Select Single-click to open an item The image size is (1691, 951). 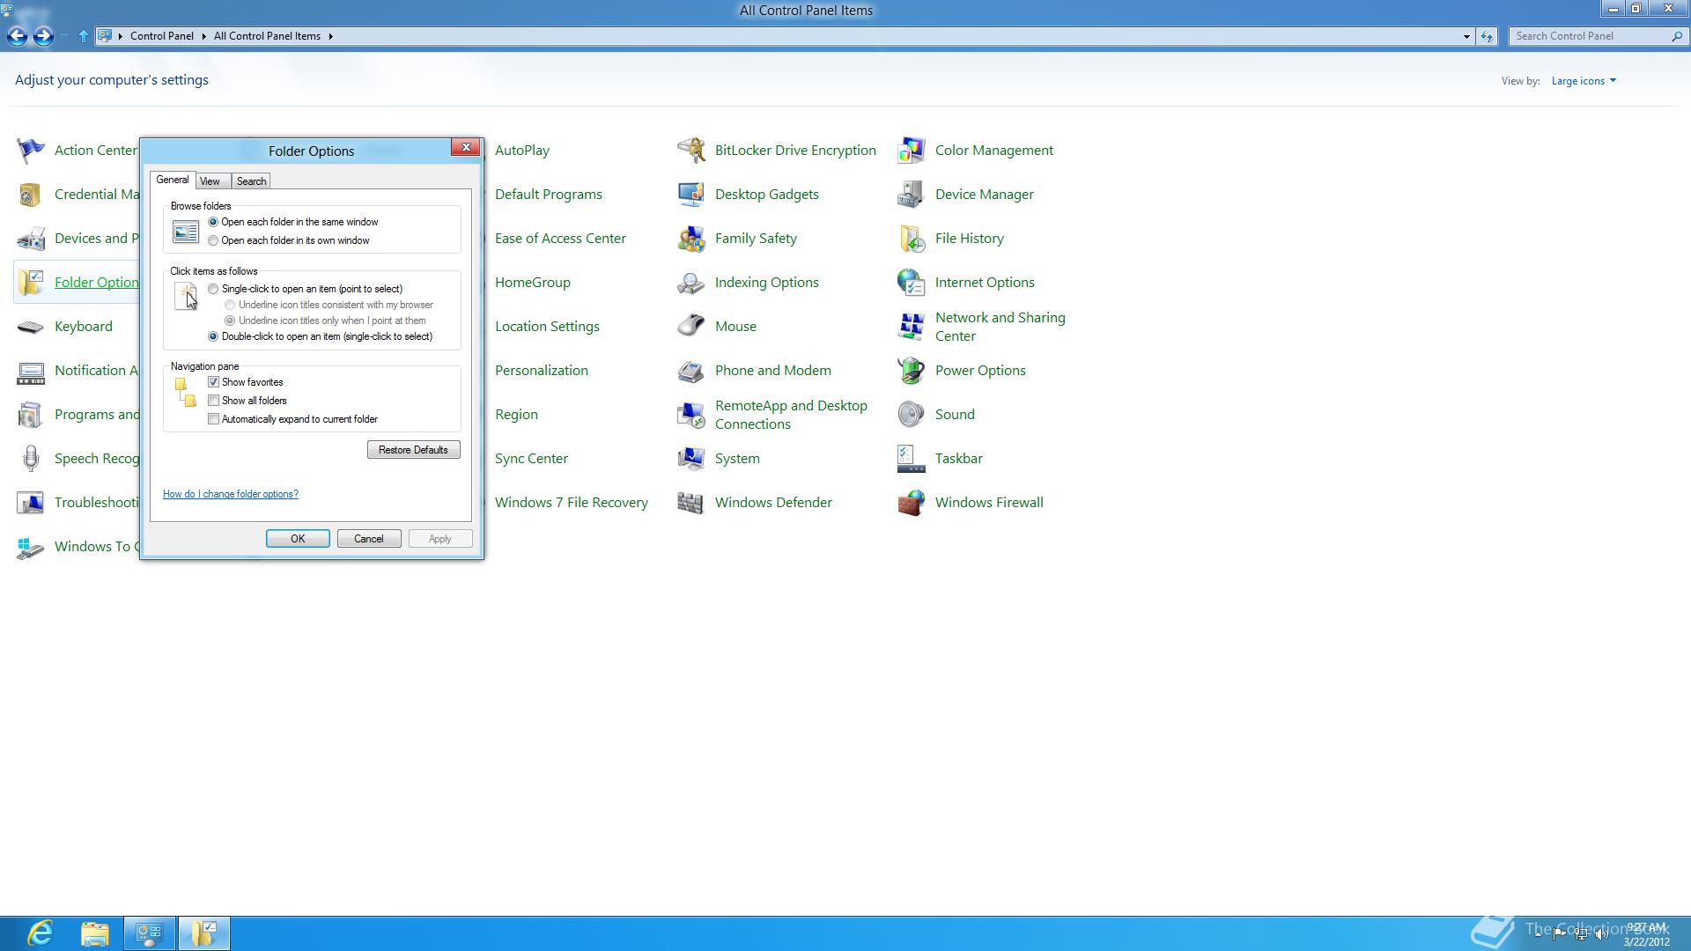(x=213, y=289)
